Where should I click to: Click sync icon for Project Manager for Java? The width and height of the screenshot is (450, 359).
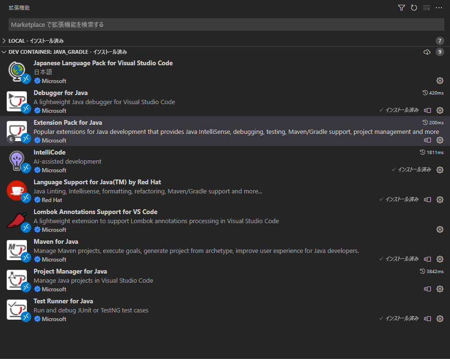[427, 288]
